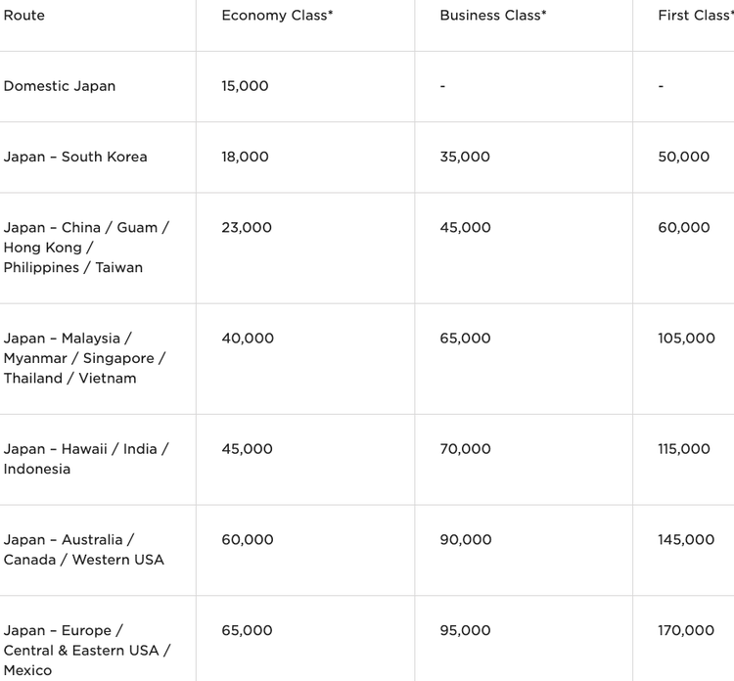The image size is (734, 681).
Task: Click the 50,000 first class value
Action: coord(684,157)
